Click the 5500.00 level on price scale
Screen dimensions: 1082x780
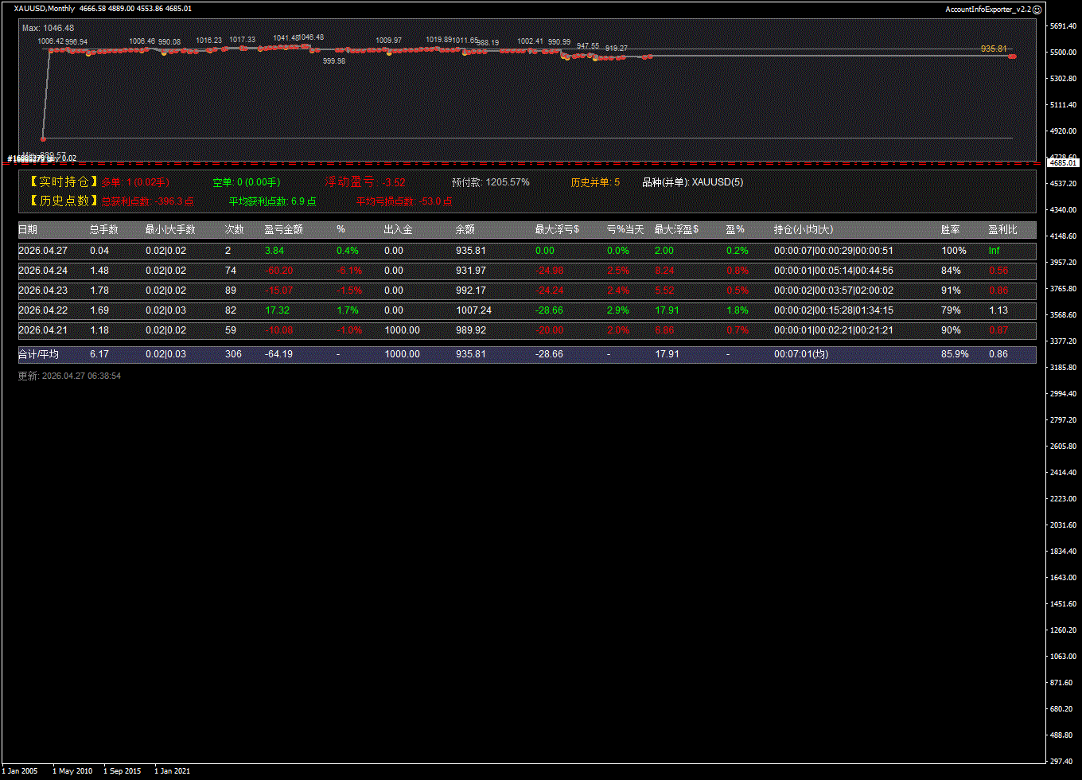pos(1063,53)
